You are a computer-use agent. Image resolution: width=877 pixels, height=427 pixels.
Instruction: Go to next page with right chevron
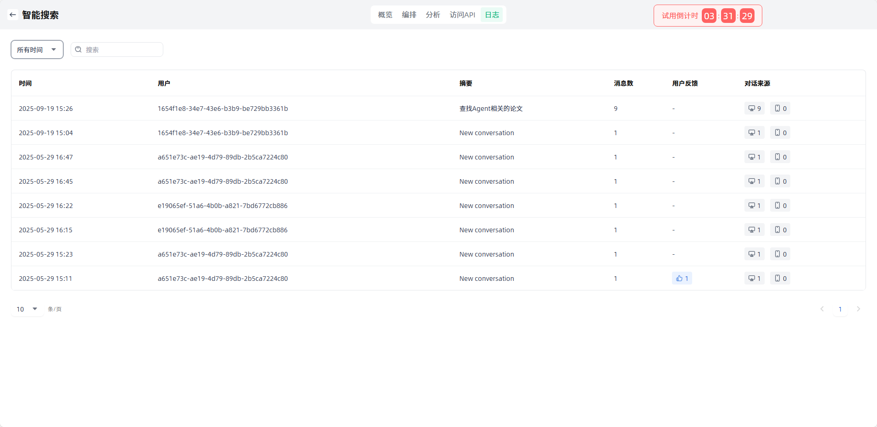pyautogui.click(x=858, y=309)
